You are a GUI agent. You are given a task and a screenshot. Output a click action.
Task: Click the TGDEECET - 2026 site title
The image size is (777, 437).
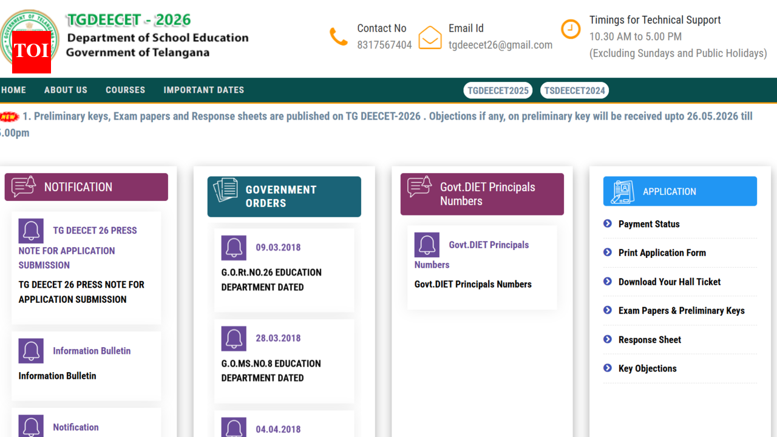click(129, 20)
